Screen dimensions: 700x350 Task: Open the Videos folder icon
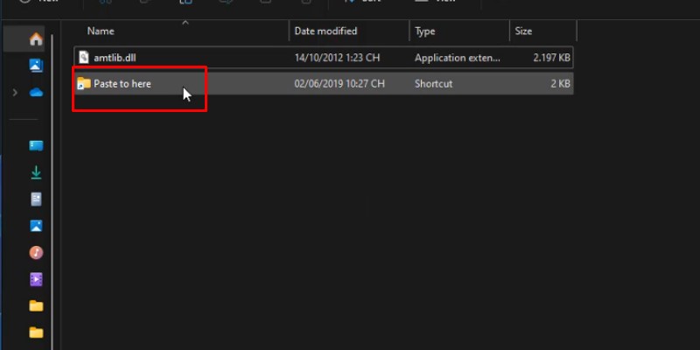pyautogui.click(x=36, y=279)
